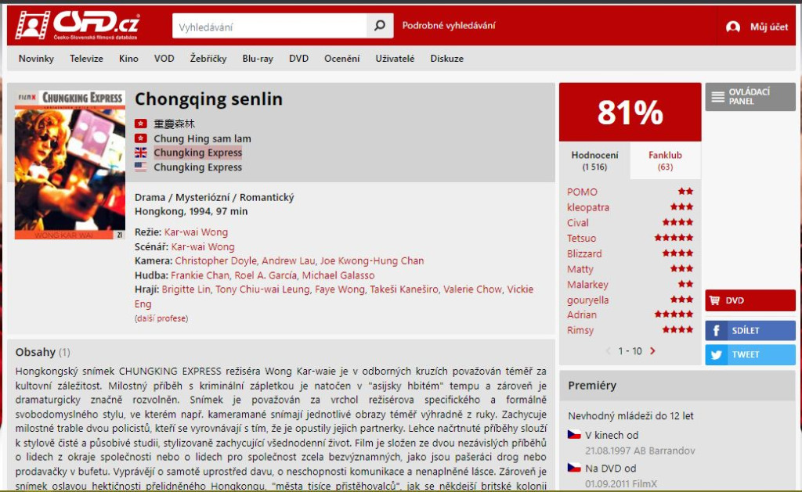Viewport: 802px width, 492px height.
Task: Click the Tweet button
Action: coord(750,354)
